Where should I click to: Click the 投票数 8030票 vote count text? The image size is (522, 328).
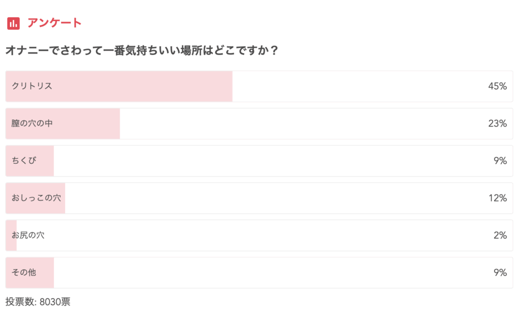coord(38,301)
